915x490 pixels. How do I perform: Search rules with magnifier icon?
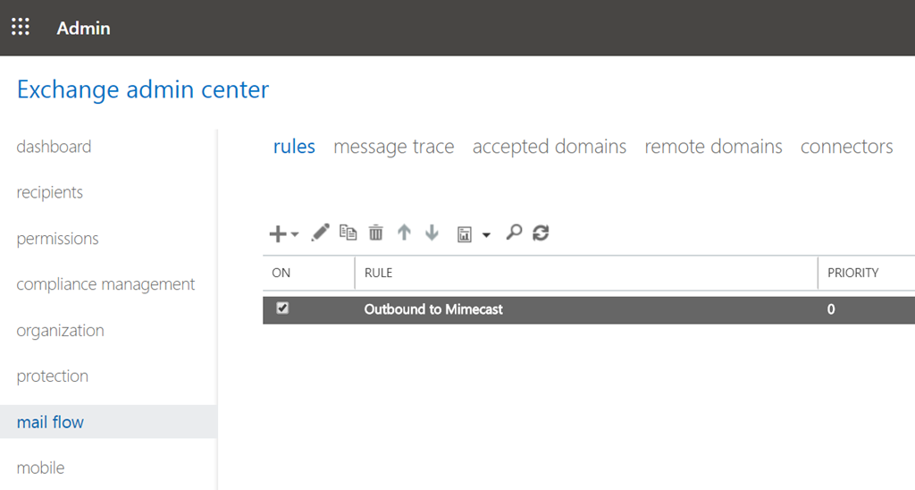(514, 232)
